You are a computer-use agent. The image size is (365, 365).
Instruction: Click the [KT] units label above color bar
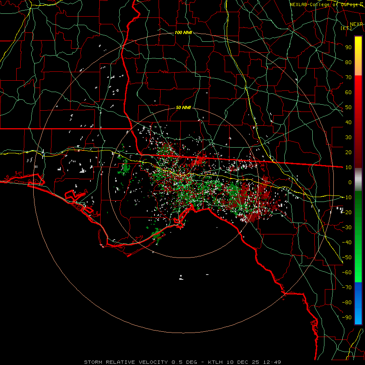click(x=346, y=28)
